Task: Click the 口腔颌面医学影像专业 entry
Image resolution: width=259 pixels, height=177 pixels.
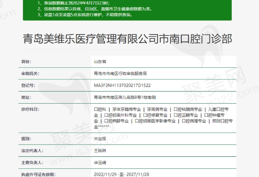Action: [155, 121]
